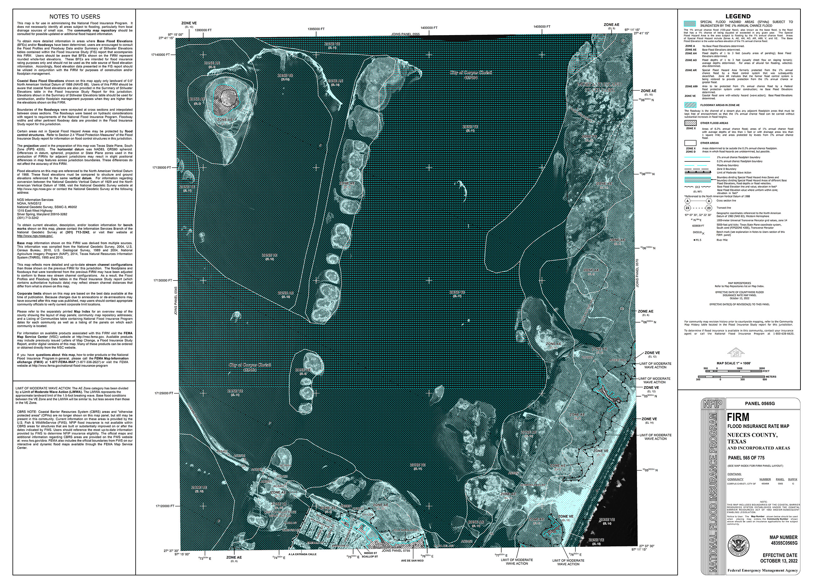Click the Department of Homeland Security seal
This screenshot has width=813, height=584.
[x=738, y=546]
